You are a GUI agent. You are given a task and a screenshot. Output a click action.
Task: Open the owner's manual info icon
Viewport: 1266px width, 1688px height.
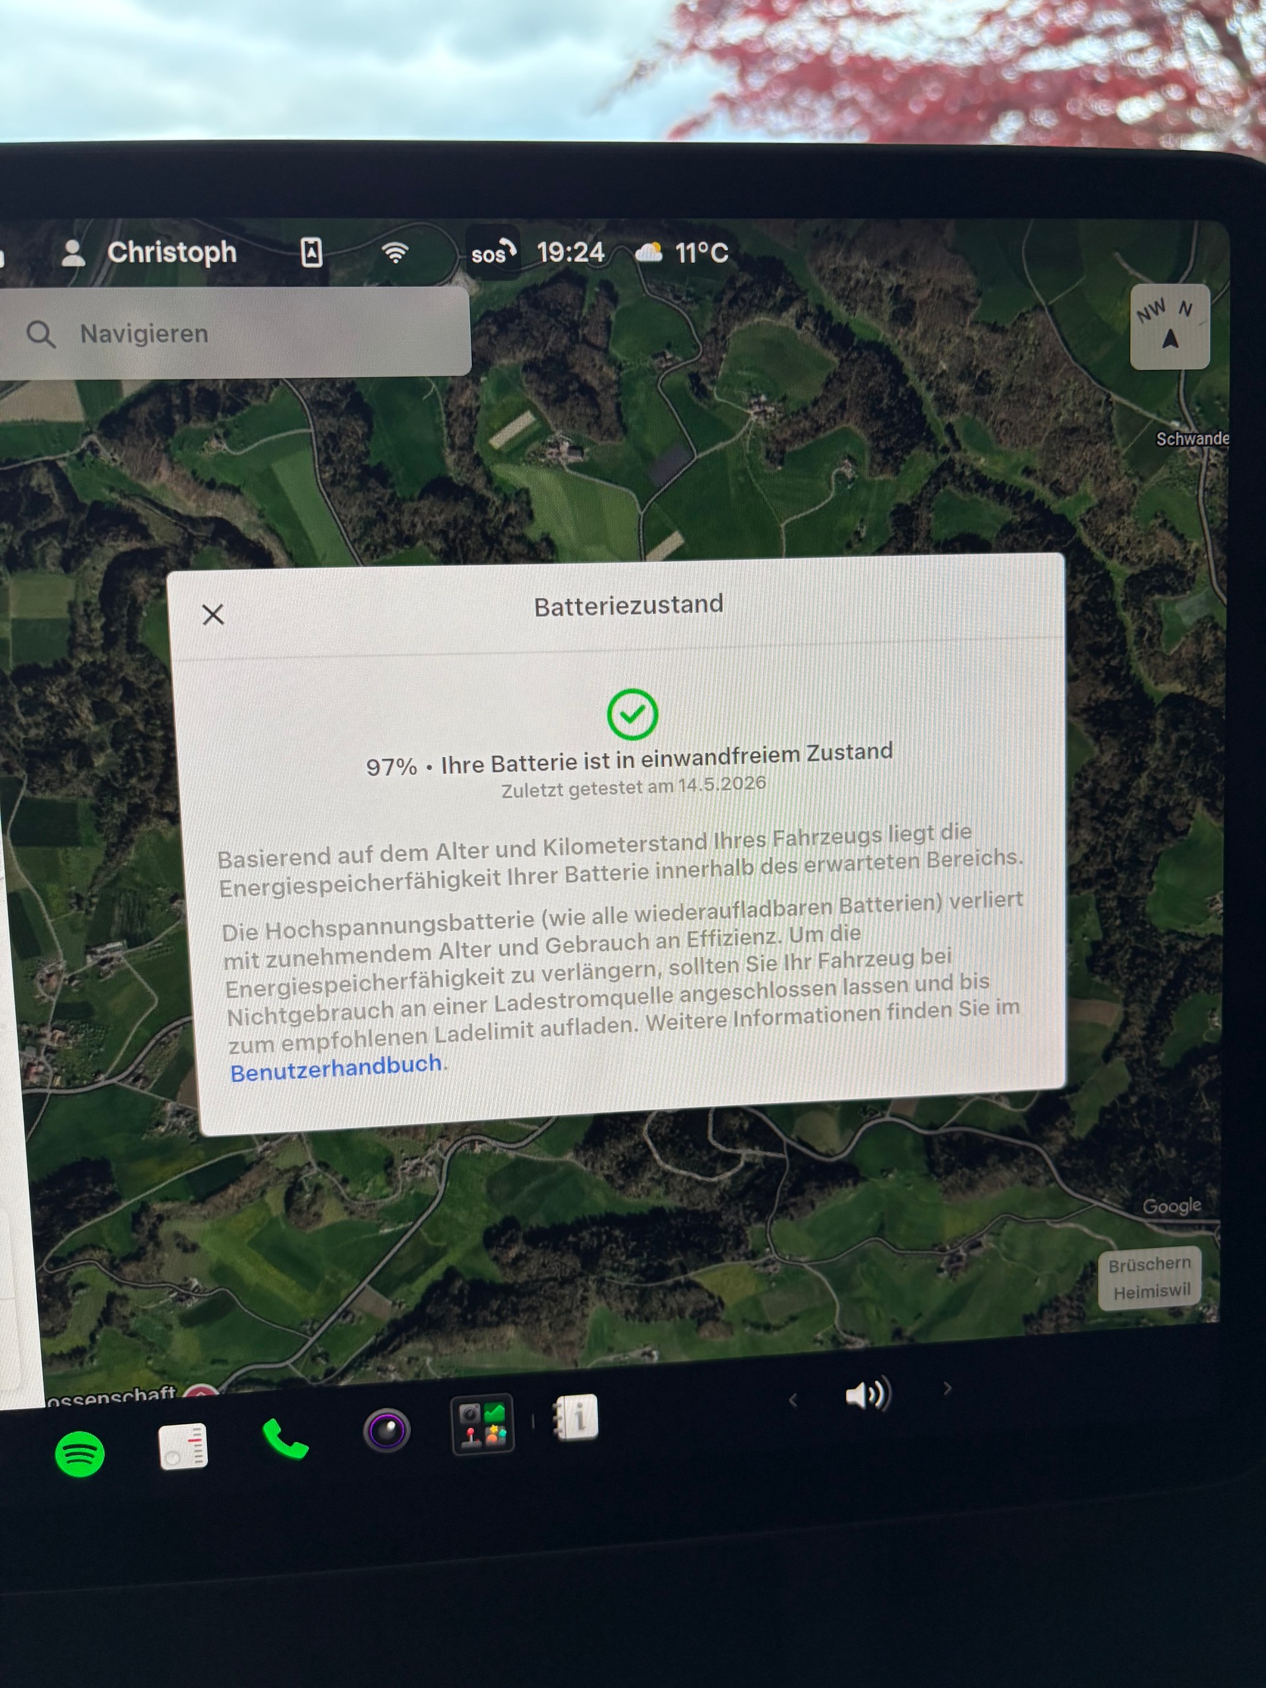(576, 1418)
